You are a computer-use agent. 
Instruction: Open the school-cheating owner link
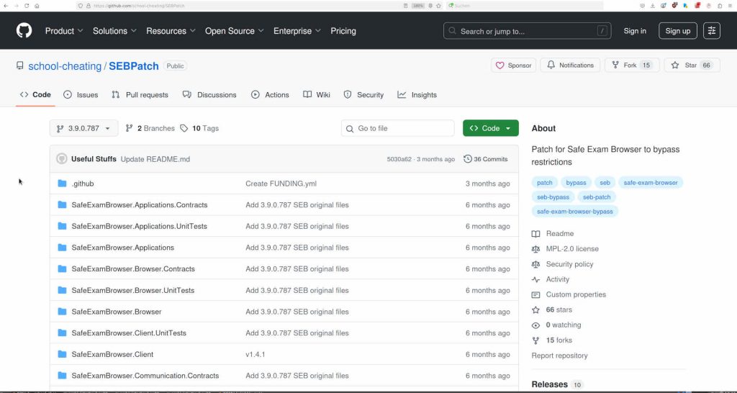(65, 66)
